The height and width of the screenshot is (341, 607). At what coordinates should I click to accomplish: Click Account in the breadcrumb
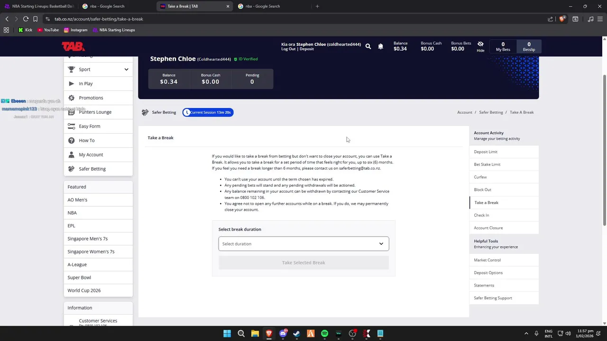465,112
